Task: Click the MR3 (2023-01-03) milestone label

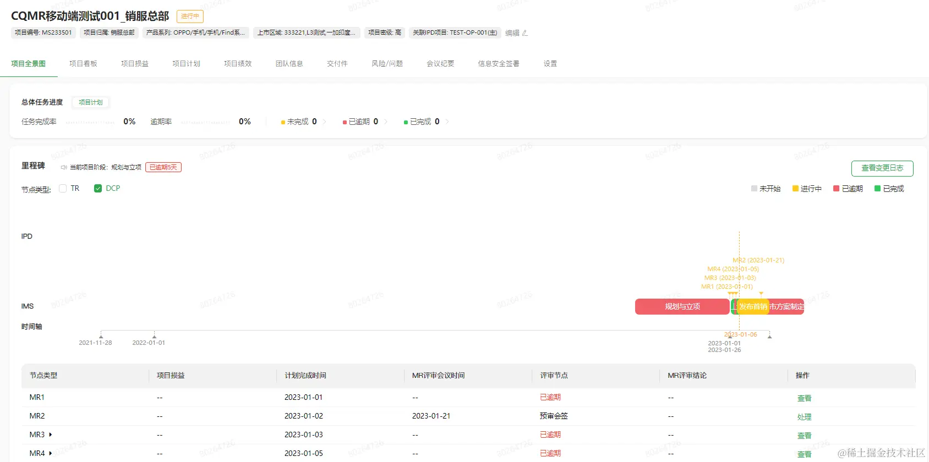Action: pos(730,278)
